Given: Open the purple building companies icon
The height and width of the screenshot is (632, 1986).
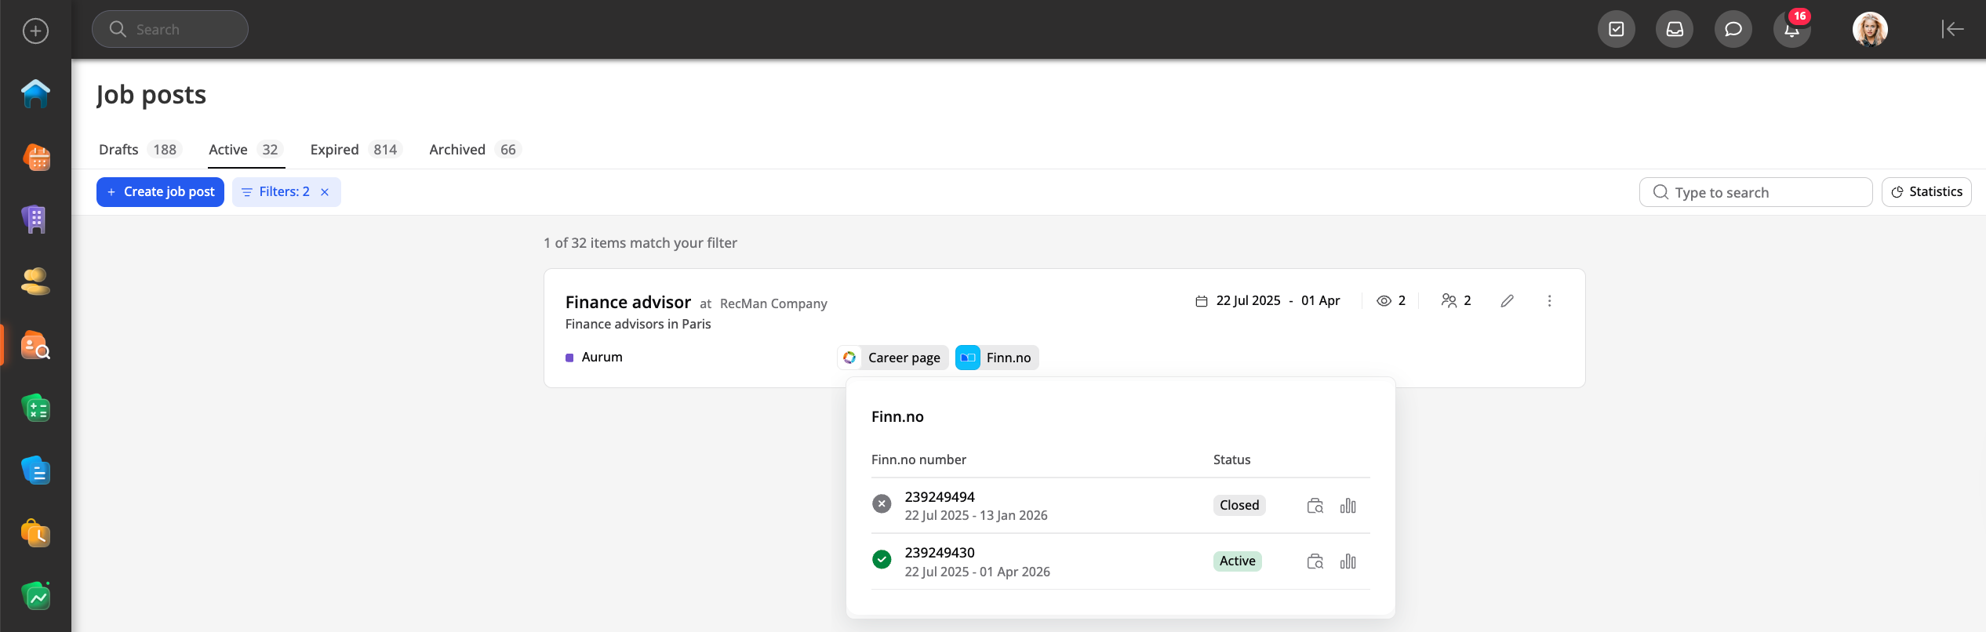Looking at the screenshot, I should click(x=35, y=220).
